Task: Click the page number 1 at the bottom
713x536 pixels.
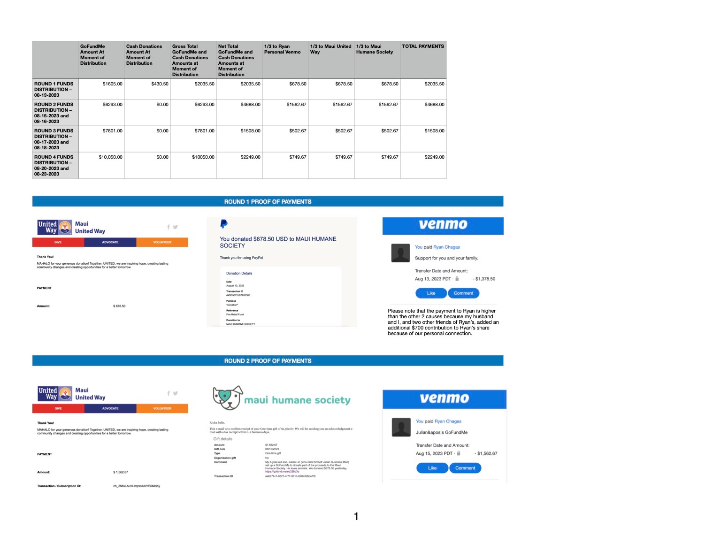Action: coord(356,516)
